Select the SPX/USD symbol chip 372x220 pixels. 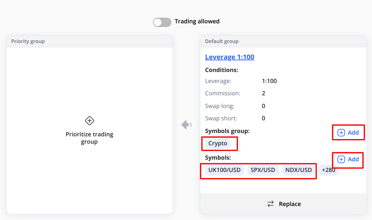263,170
